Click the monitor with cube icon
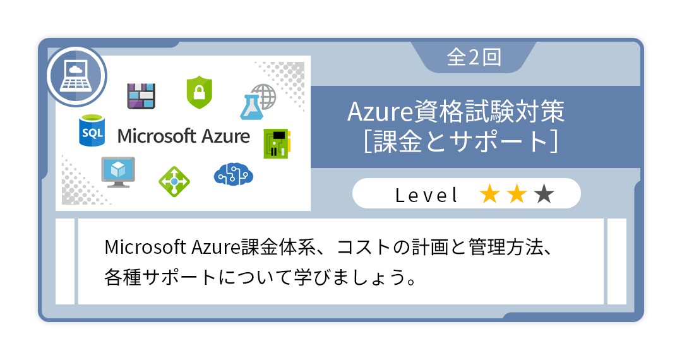The width and height of the screenshot is (682, 360). pos(118,172)
